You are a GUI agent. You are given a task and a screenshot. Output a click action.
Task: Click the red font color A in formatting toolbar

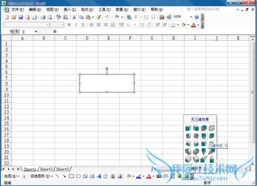tap(193, 25)
